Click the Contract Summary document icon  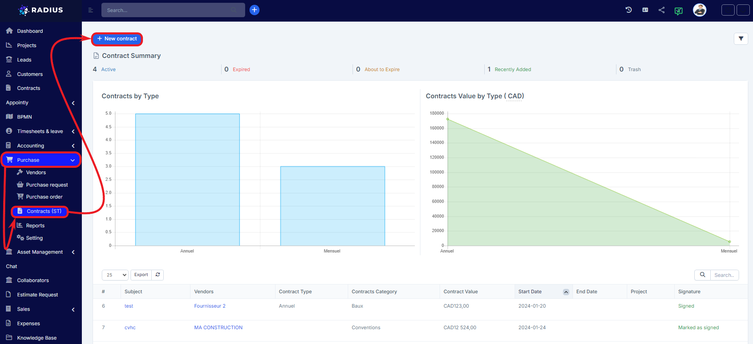tap(96, 56)
